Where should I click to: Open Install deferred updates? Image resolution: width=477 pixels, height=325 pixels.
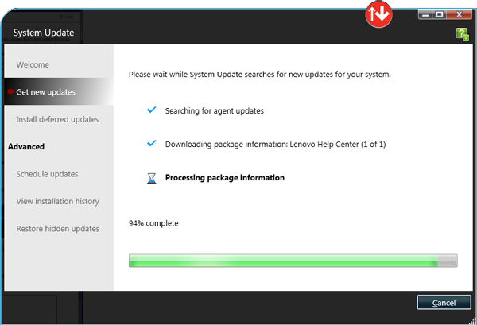point(57,119)
